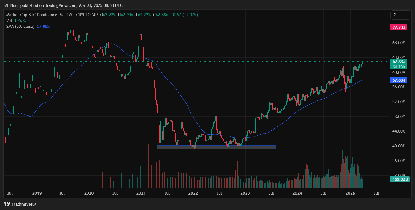Viewport: 415px width, 210px height.
Task: Click the blue 57.88% SMA price label
Action: coord(398,80)
